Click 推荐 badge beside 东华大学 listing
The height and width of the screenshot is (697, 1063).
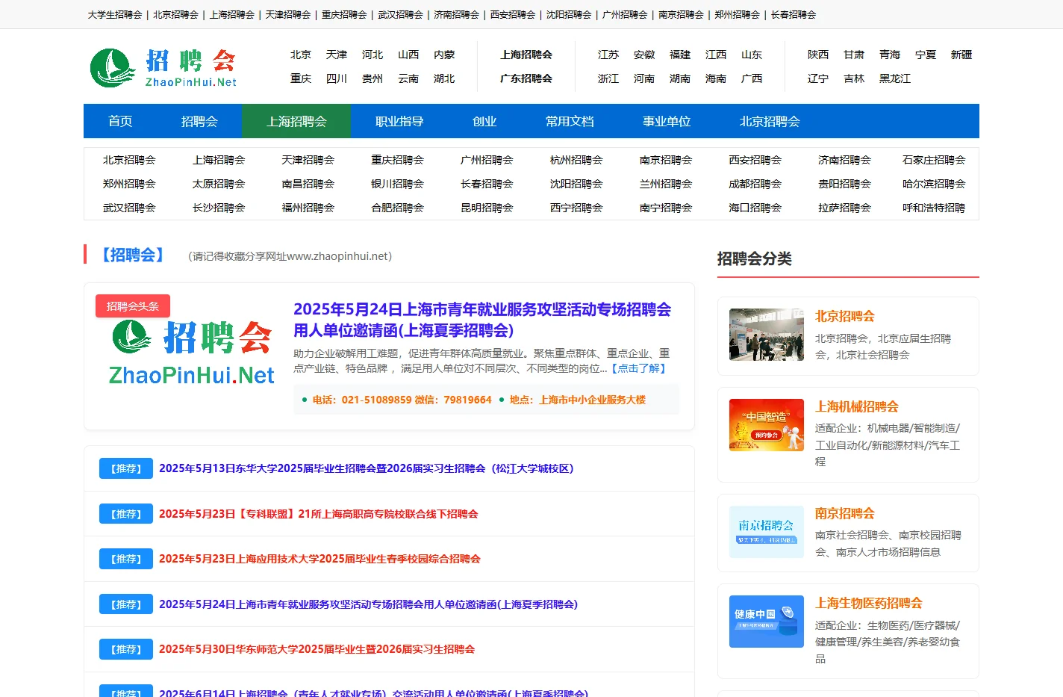pos(126,468)
